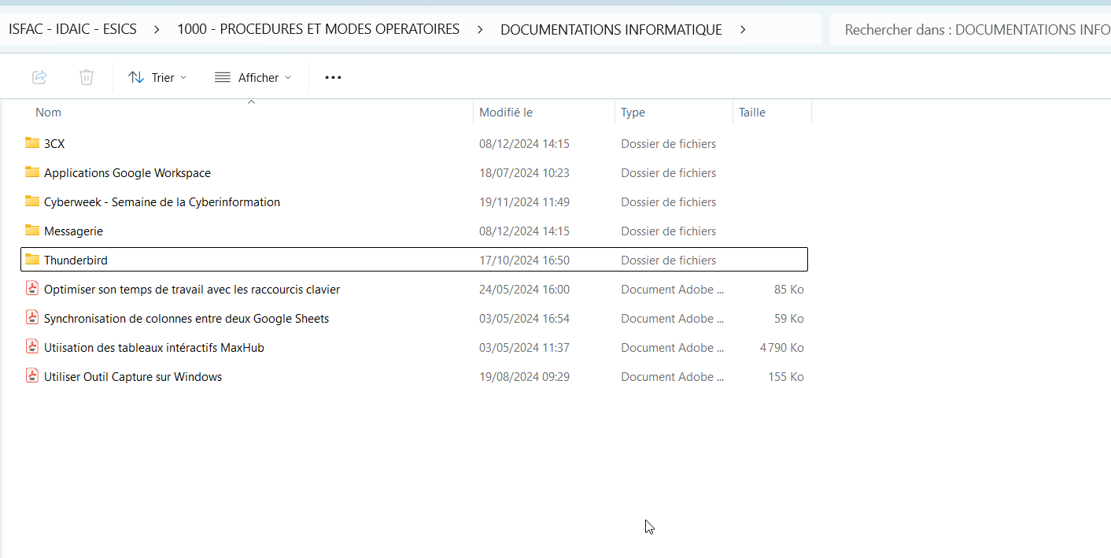
Task: Sort by Modifié le column header
Action: coord(506,113)
